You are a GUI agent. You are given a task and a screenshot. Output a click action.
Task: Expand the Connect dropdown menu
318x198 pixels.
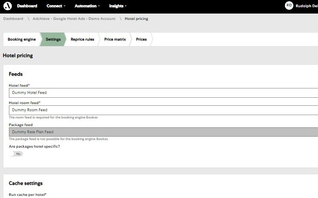click(56, 6)
